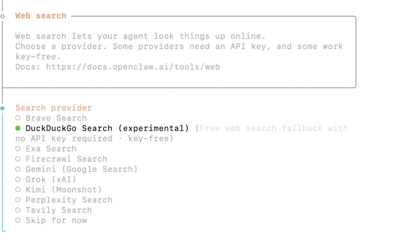The height and width of the screenshot is (245, 411).
Task: Open the docs.openclaw.ai web tools documentation link
Action: coord(133,67)
